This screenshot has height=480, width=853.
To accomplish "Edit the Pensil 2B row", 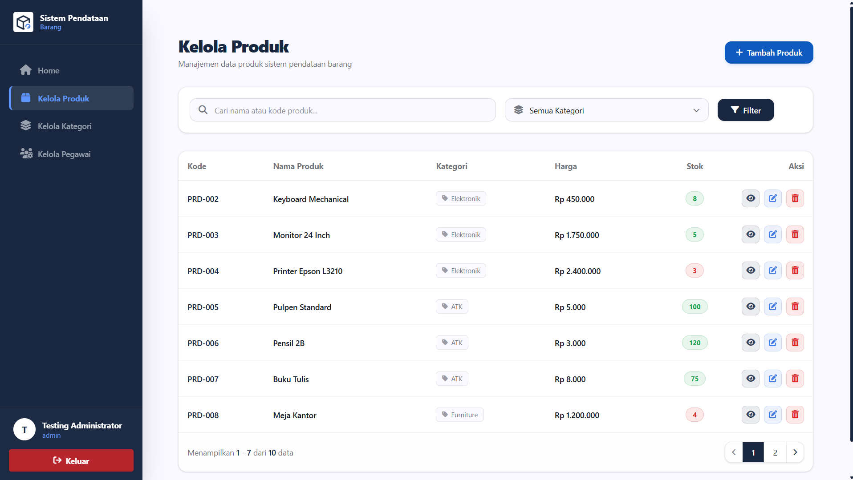I will tap(773, 343).
